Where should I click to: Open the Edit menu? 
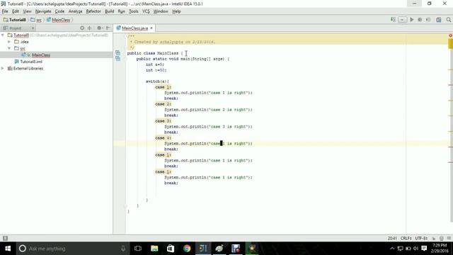click(16, 11)
